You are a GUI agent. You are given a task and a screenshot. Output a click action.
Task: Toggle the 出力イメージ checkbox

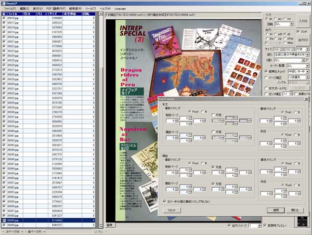click(229, 226)
